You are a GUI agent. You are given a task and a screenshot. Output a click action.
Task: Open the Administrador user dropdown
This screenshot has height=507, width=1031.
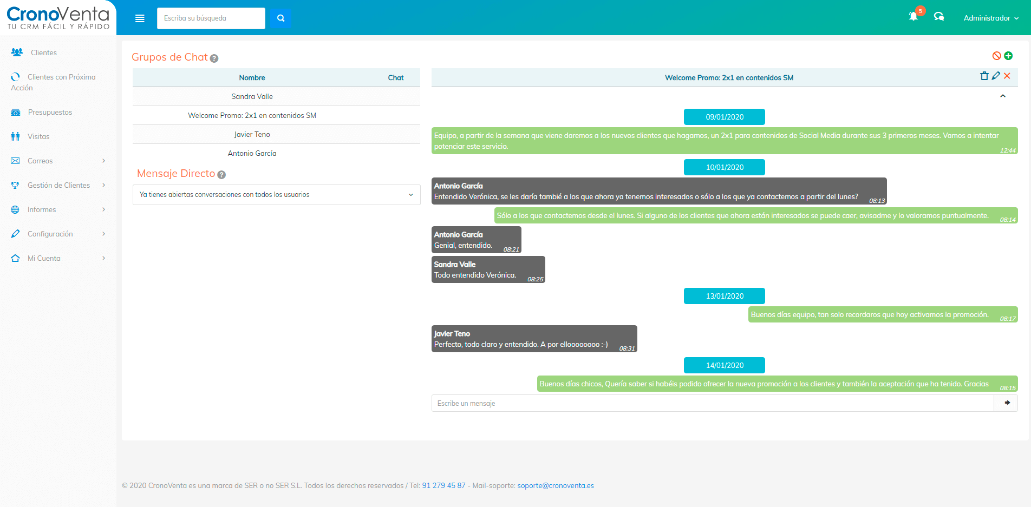click(x=991, y=18)
